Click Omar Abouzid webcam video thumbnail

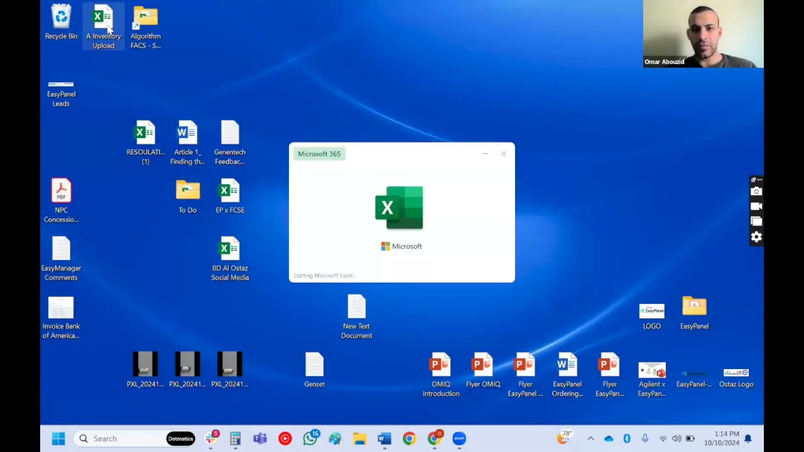[703, 34]
